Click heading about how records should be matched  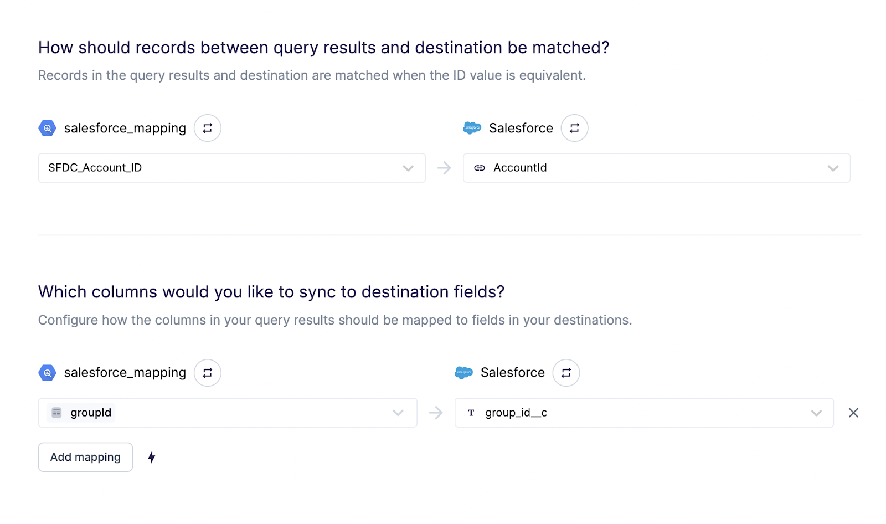[x=324, y=48]
